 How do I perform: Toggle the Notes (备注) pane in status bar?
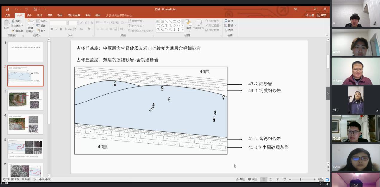tap(240, 180)
